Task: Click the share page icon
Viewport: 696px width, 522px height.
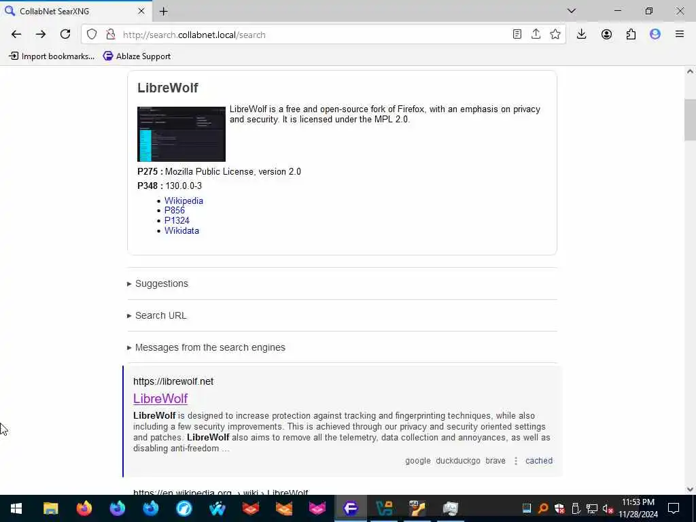Action: click(x=536, y=34)
